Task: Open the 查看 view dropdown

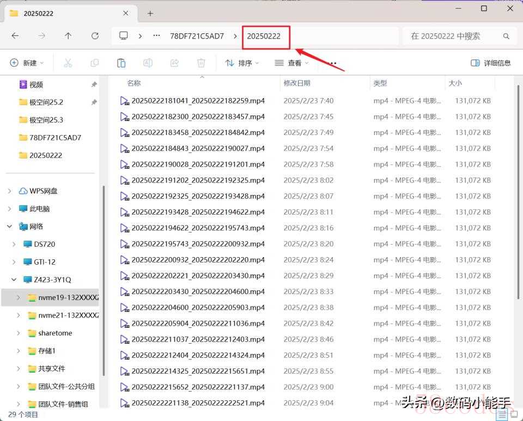Action: [291, 63]
